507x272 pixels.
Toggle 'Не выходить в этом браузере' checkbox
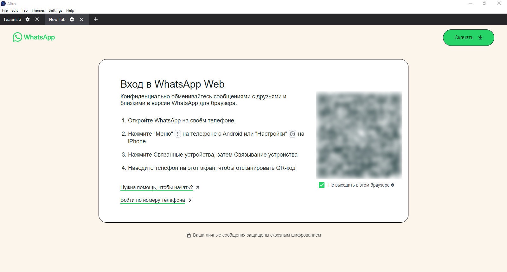pyautogui.click(x=322, y=185)
